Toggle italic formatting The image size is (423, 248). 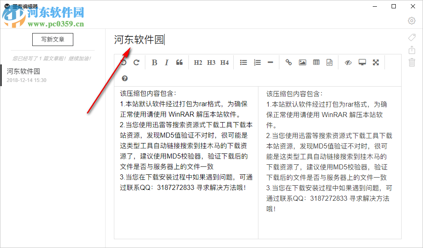(166, 62)
